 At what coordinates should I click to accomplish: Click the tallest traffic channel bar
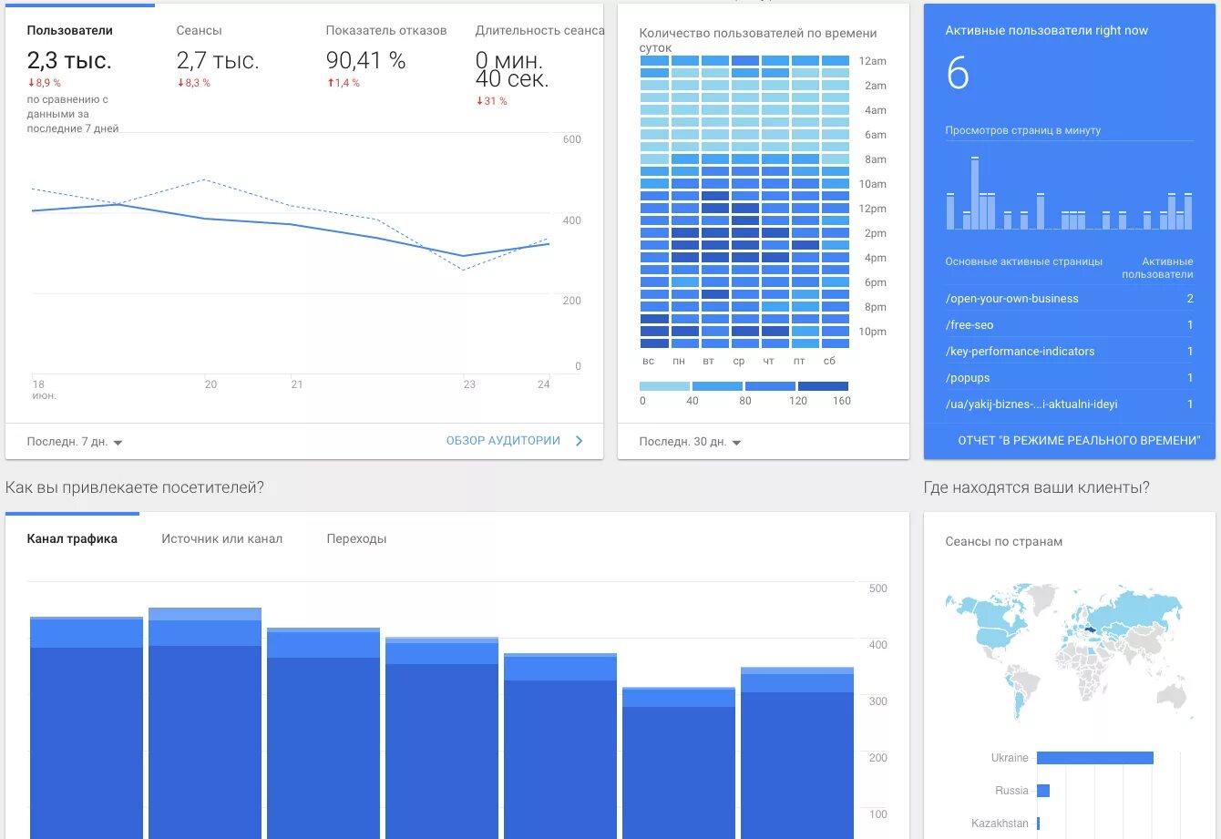click(x=205, y=722)
